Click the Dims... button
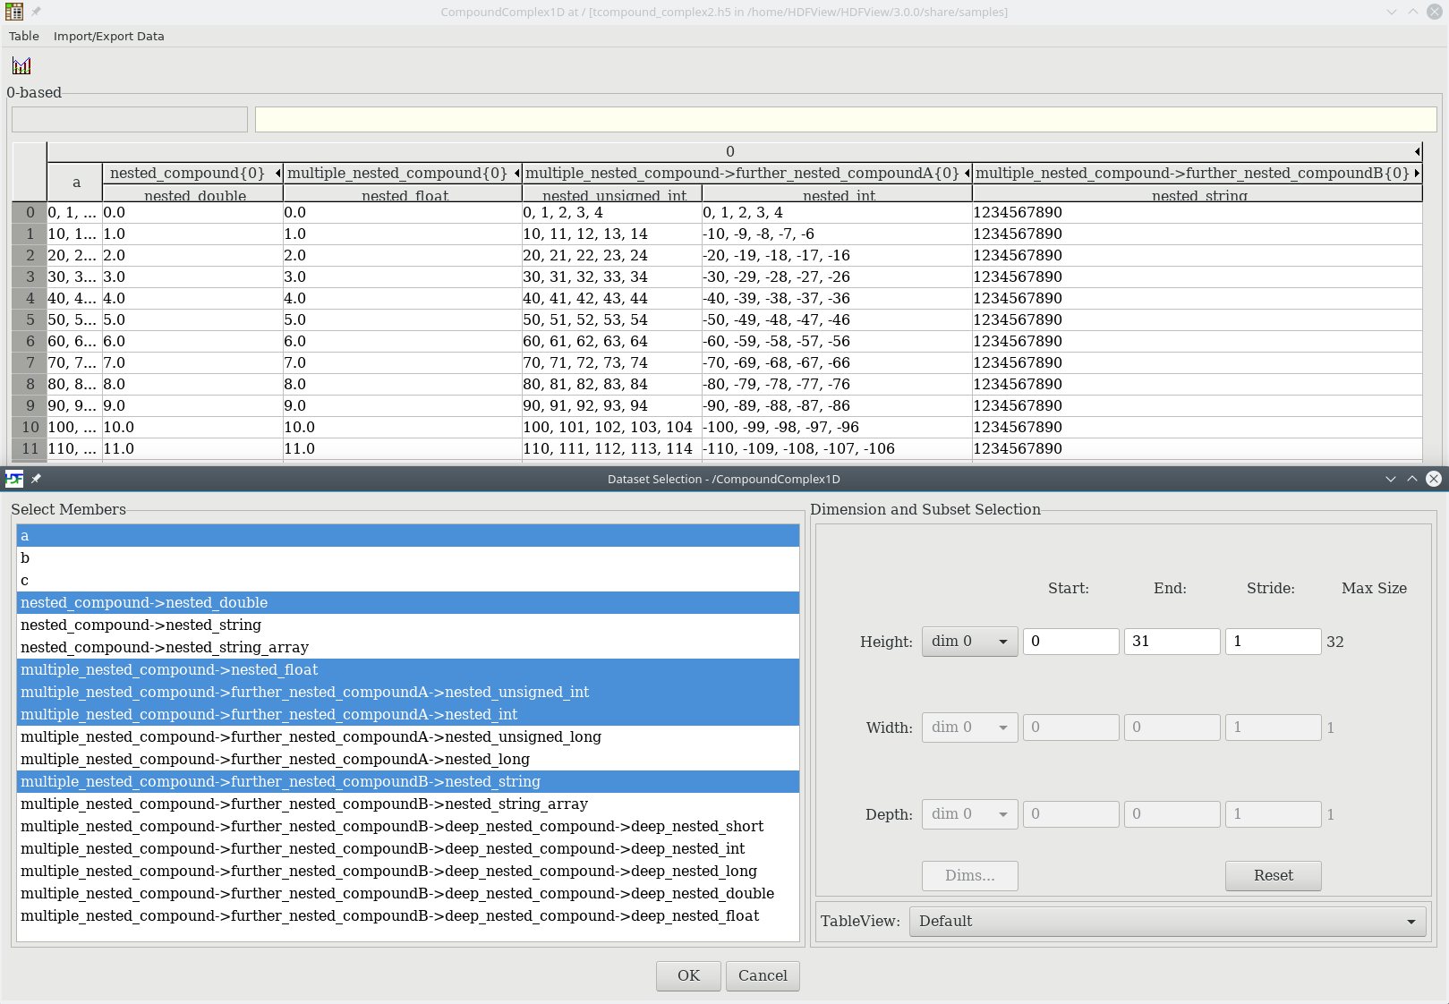This screenshot has height=1004, width=1449. coord(969,876)
